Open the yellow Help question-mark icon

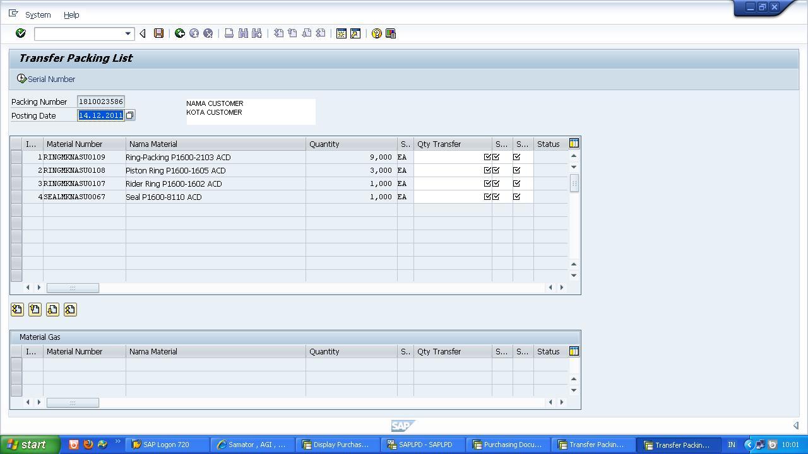point(377,33)
